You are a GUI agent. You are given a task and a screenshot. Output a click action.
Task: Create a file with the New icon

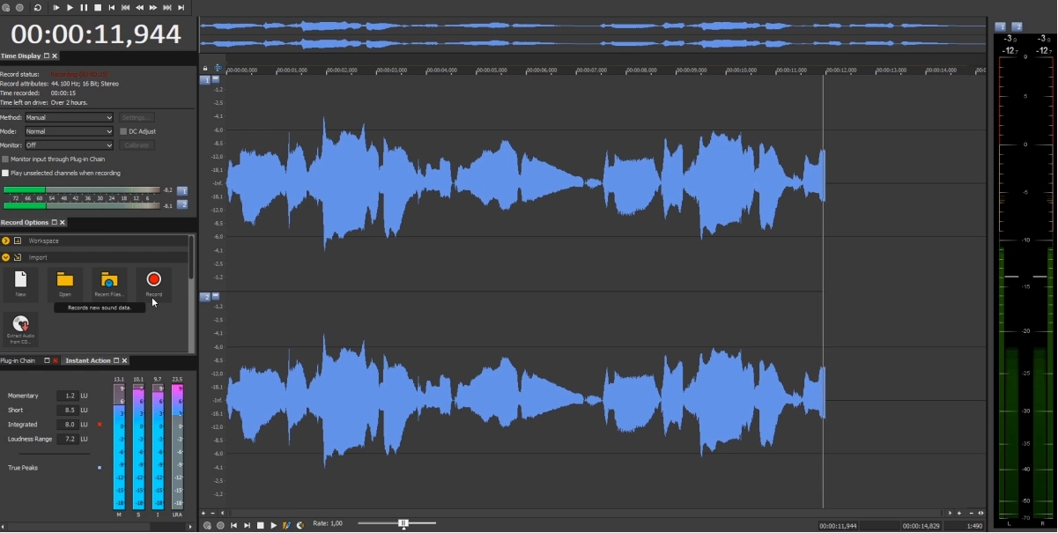pos(19,280)
